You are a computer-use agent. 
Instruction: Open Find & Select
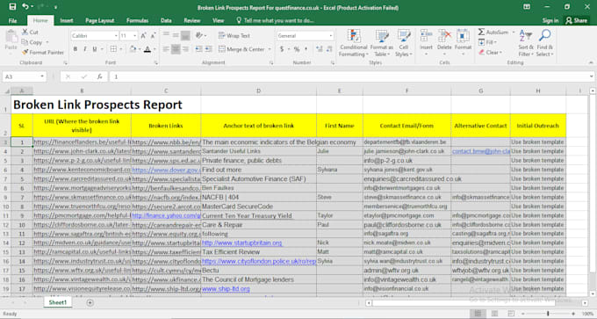click(545, 43)
